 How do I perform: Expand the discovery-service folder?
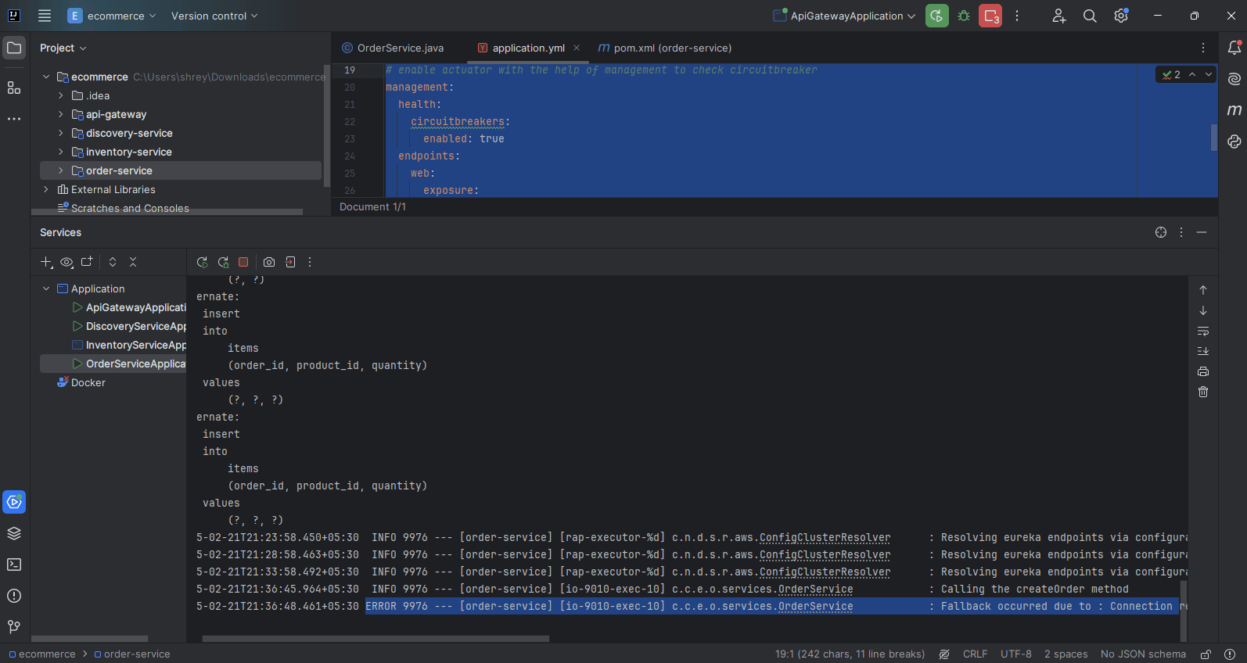pyautogui.click(x=60, y=133)
